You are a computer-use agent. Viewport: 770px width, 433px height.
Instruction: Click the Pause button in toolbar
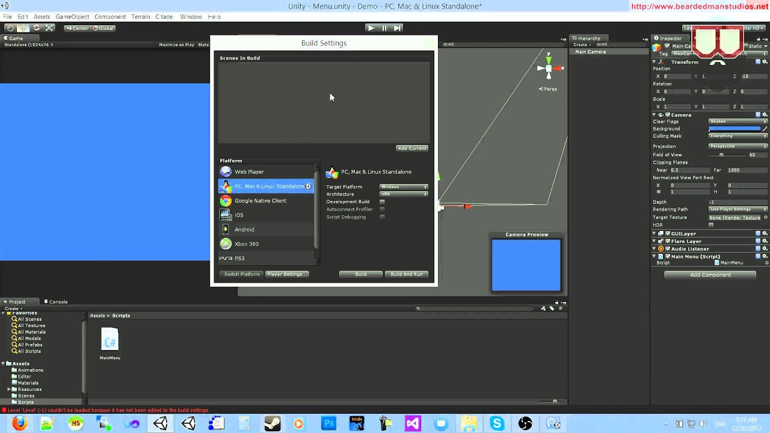click(384, 28)
